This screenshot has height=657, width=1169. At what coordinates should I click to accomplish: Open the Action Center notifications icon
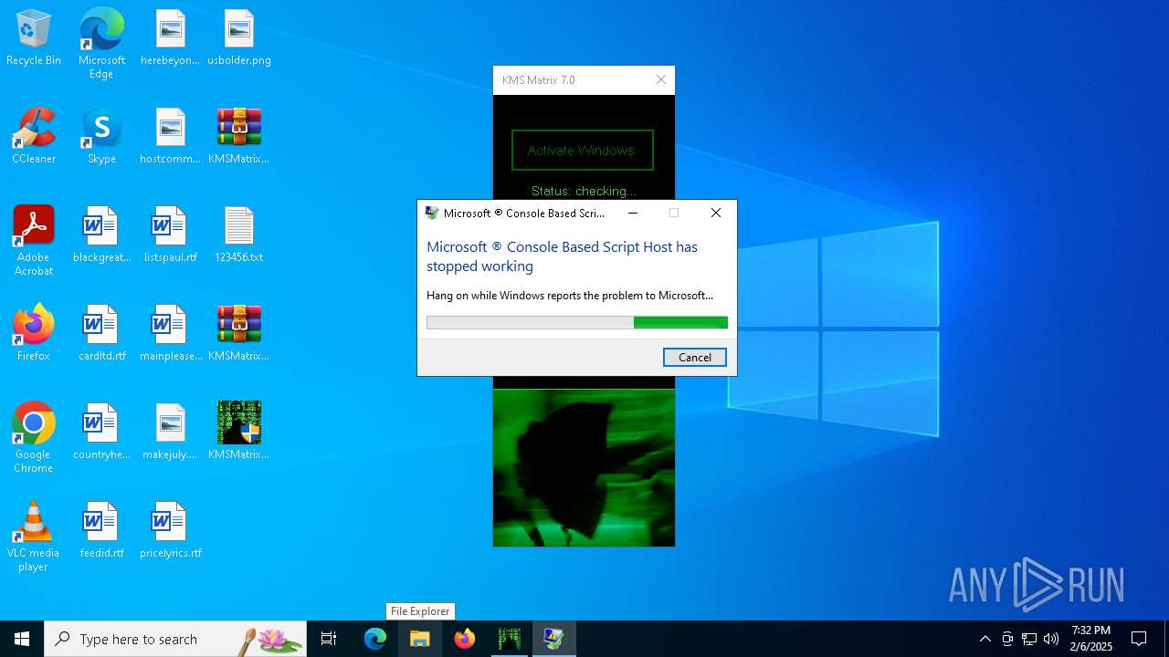pos(1139,639)
